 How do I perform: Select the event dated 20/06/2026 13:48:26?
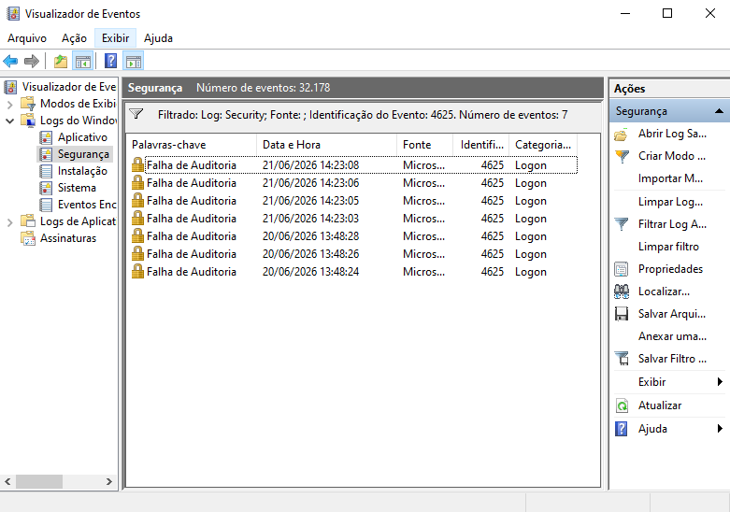pos(354,254)
